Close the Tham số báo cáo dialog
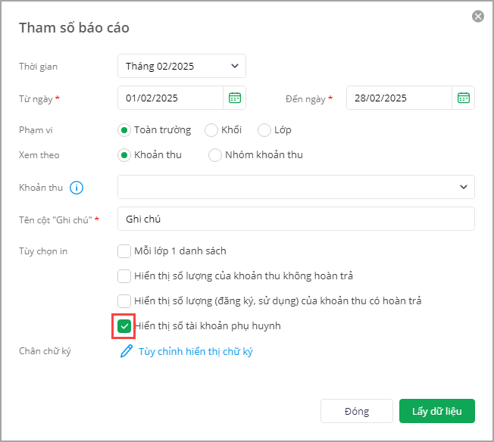The width and height of the screenshot is (494, 442). tap(477, 16)
